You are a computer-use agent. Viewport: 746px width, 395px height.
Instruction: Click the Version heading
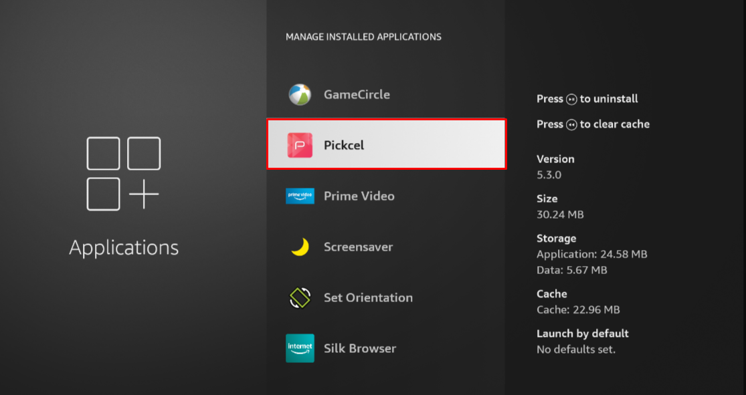tap(555, 159)
